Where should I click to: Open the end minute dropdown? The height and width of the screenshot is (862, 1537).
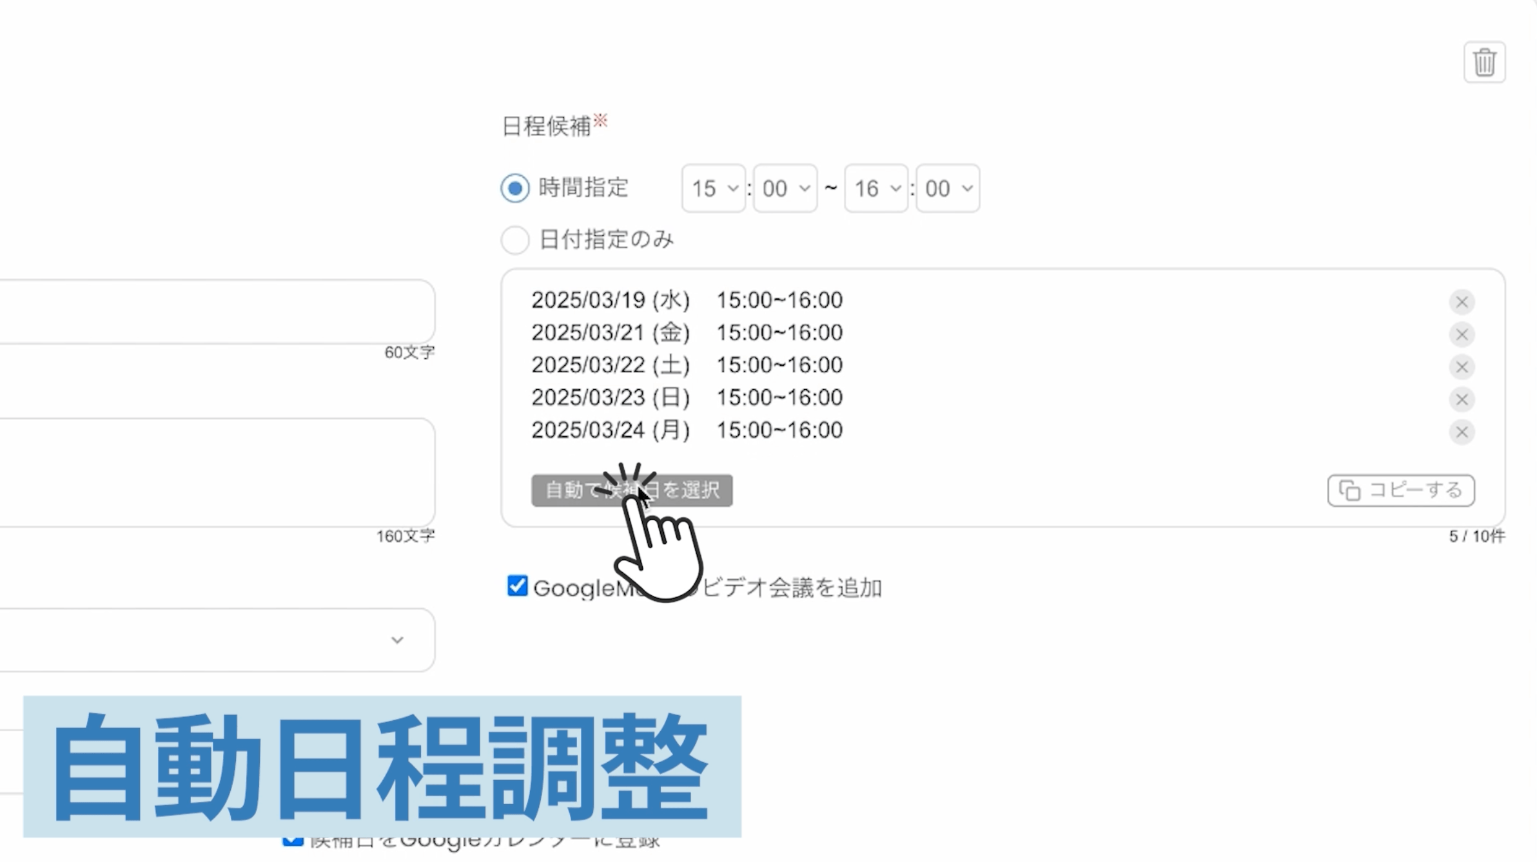947,189
